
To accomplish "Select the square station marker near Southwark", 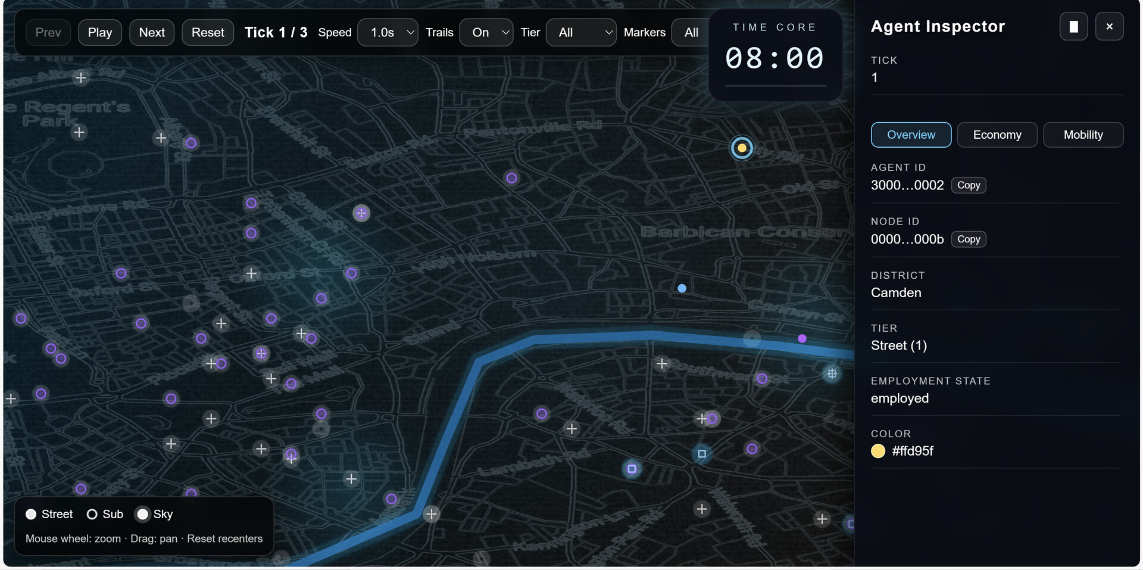I will (x=702, y=454).
